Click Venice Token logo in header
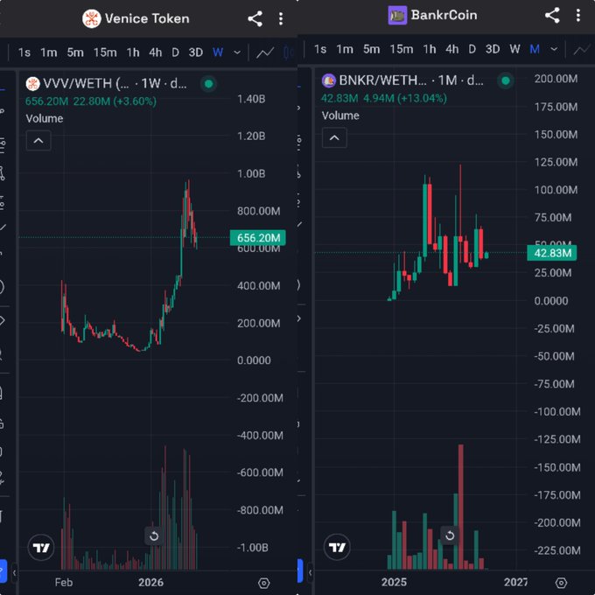Viewport: 595px width, 595px height. pyautogui.click(x=92, y=18)
